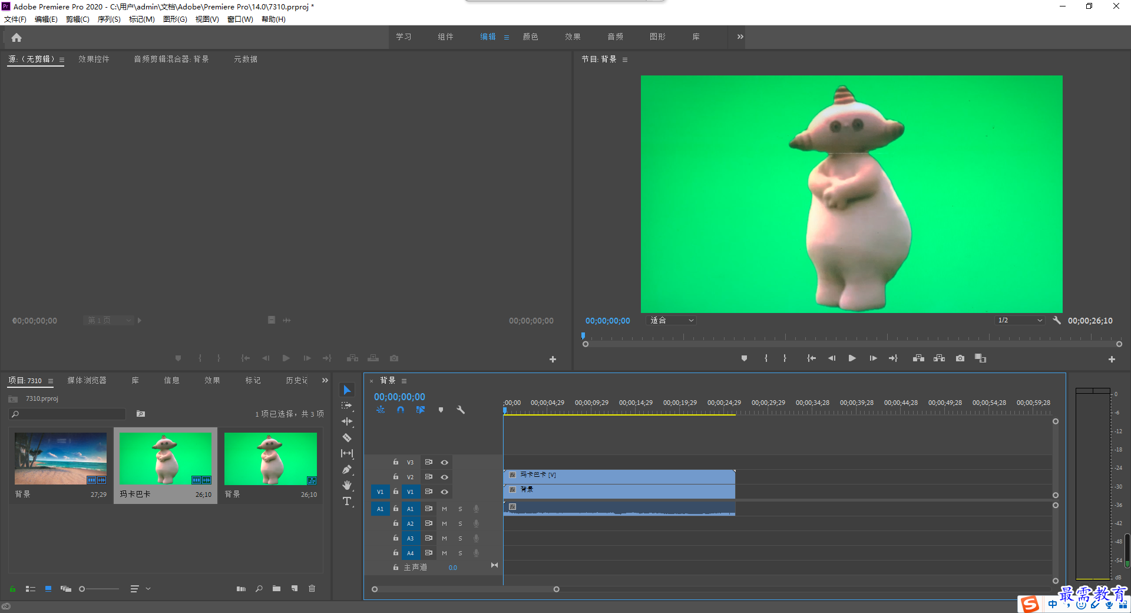Play the Program monitor

pyautogui.click(x=852, y=358)
